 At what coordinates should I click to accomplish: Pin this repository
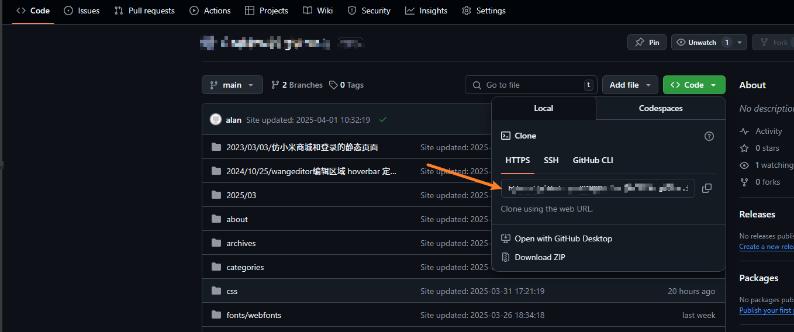click(647, 42)
